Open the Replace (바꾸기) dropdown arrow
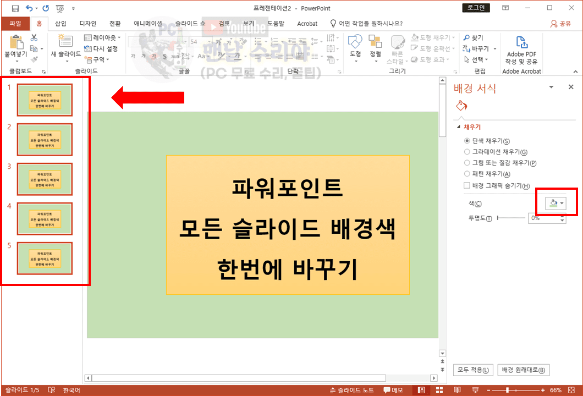The image size is (583, 396). pyautogui.click(x=495, y=49)
